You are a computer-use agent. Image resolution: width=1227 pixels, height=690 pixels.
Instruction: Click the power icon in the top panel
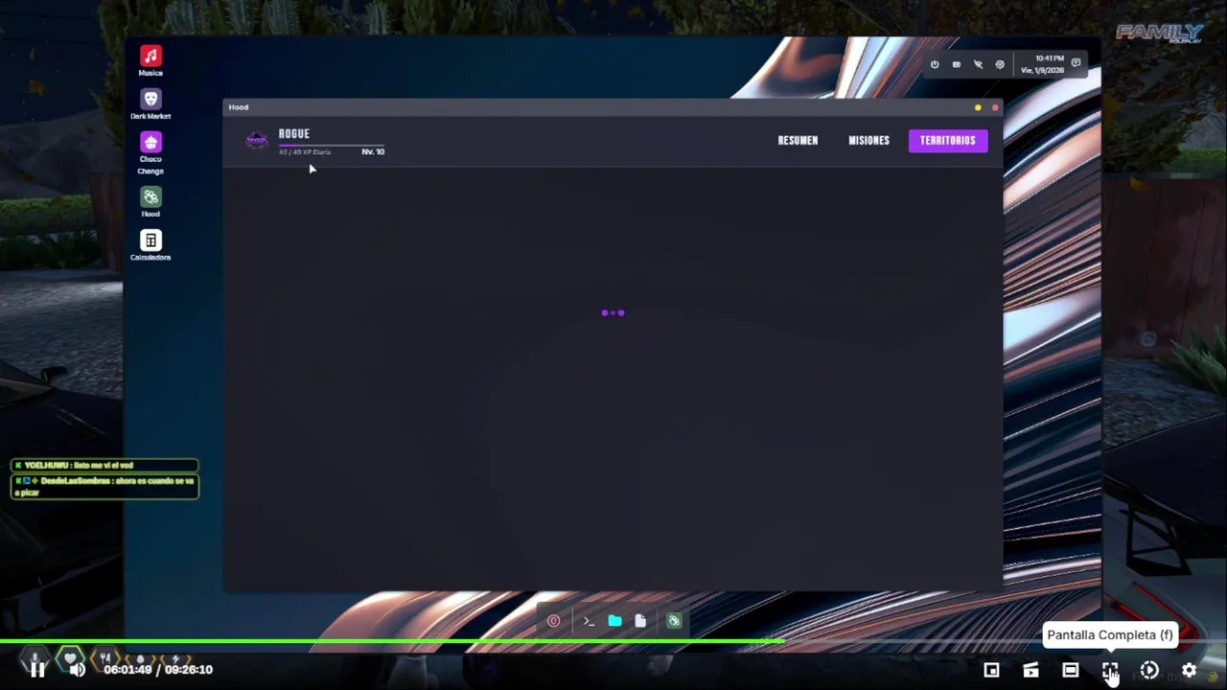935,64
